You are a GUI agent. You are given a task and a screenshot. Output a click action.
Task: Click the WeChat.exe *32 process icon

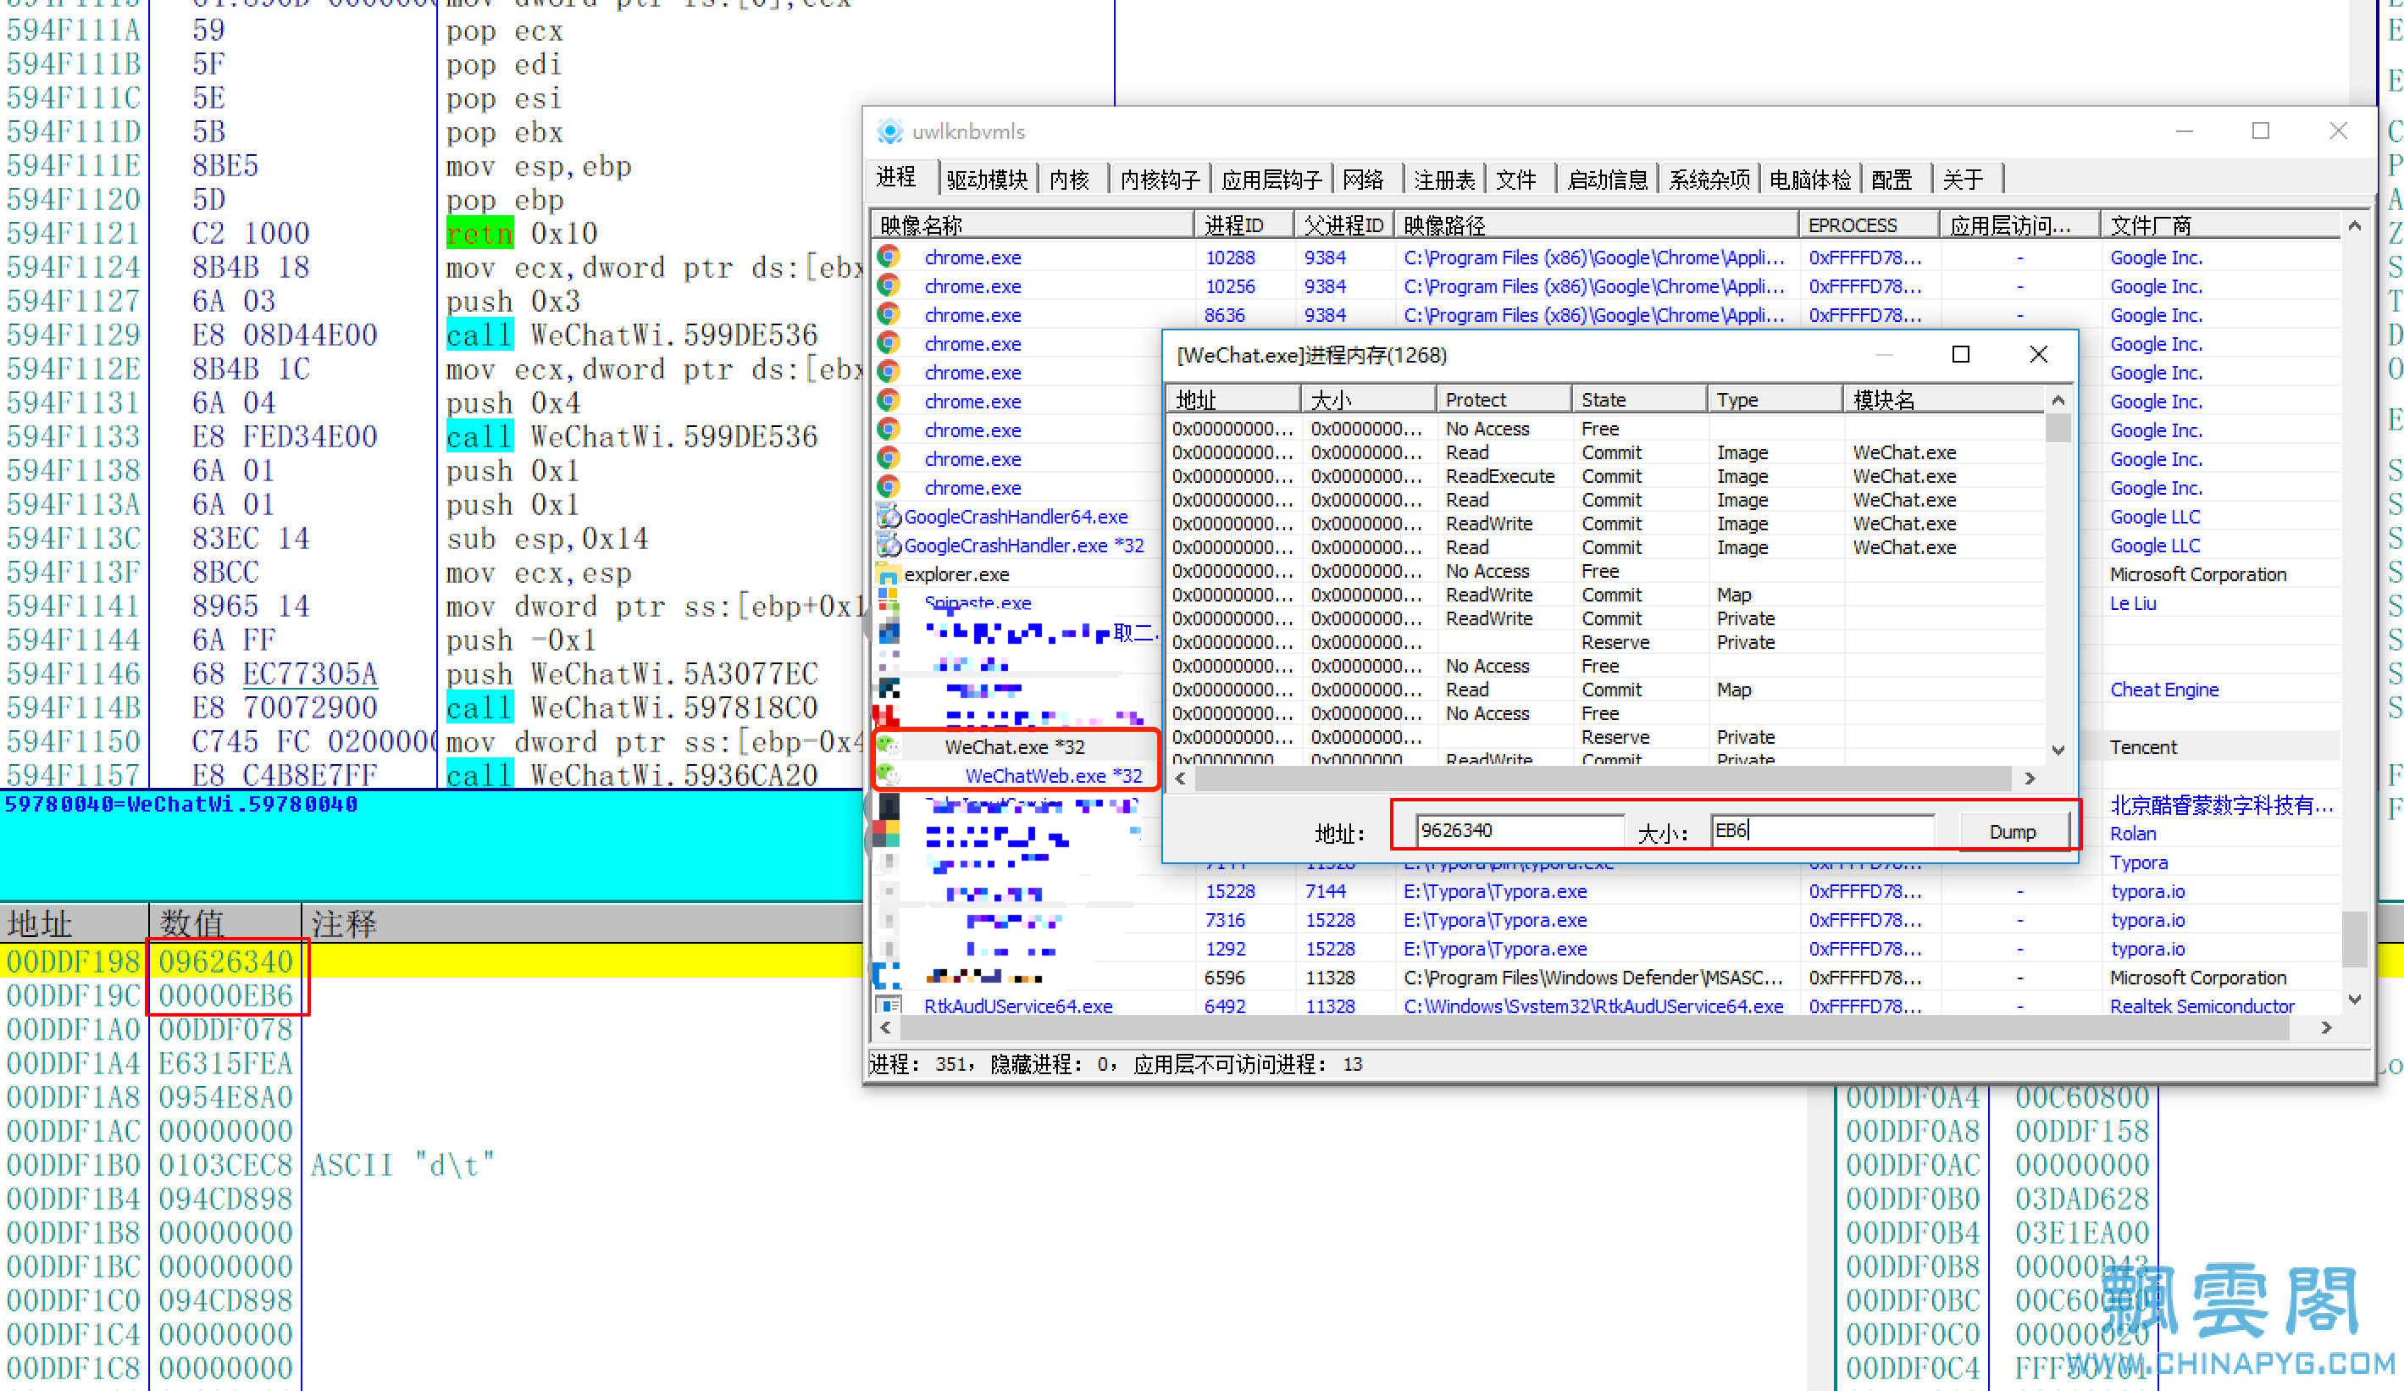coord(888,746)
